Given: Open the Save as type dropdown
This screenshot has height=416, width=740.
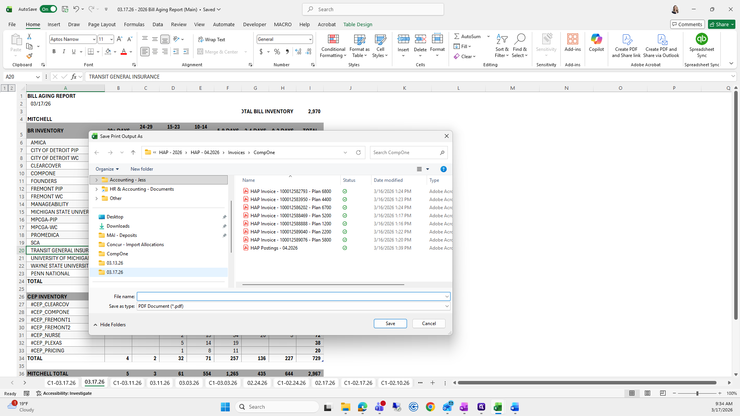Looking at the screenshot, I should click(x=447, y=306).
